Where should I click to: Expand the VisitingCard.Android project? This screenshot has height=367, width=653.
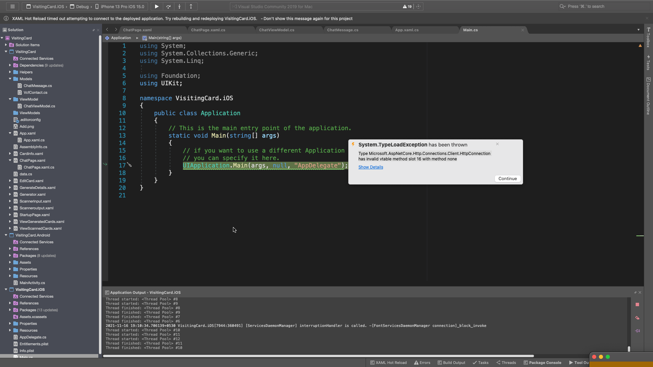[x=6, y=235]
